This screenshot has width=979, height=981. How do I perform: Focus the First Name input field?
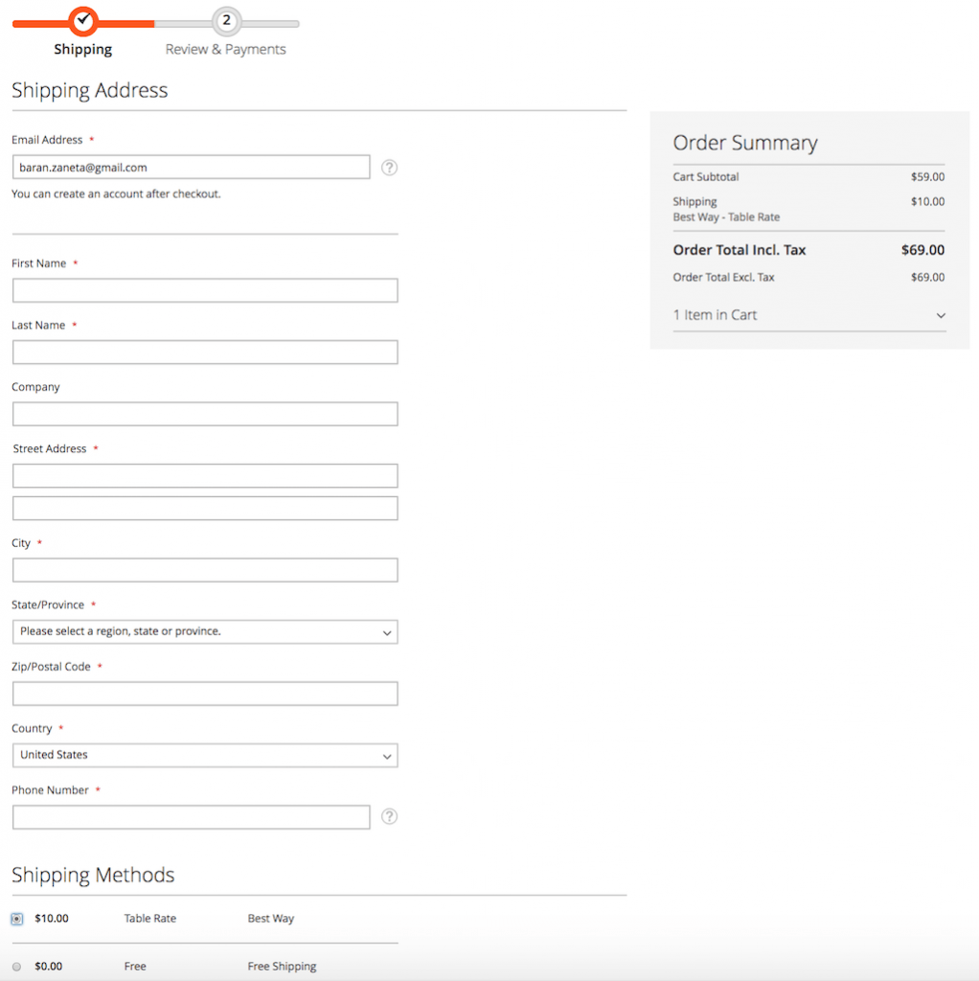coord(205,291)
